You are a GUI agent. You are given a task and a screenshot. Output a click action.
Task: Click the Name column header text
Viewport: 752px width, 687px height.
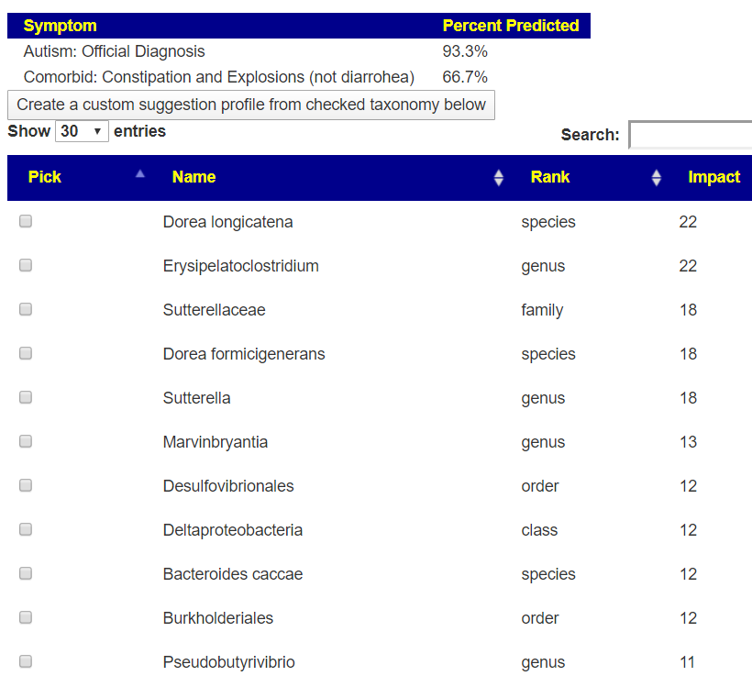(194, 177)
